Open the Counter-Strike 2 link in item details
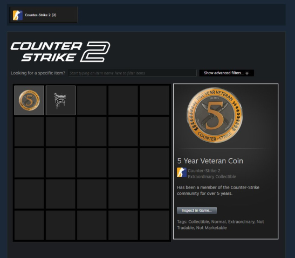 (x=204, y=171)
